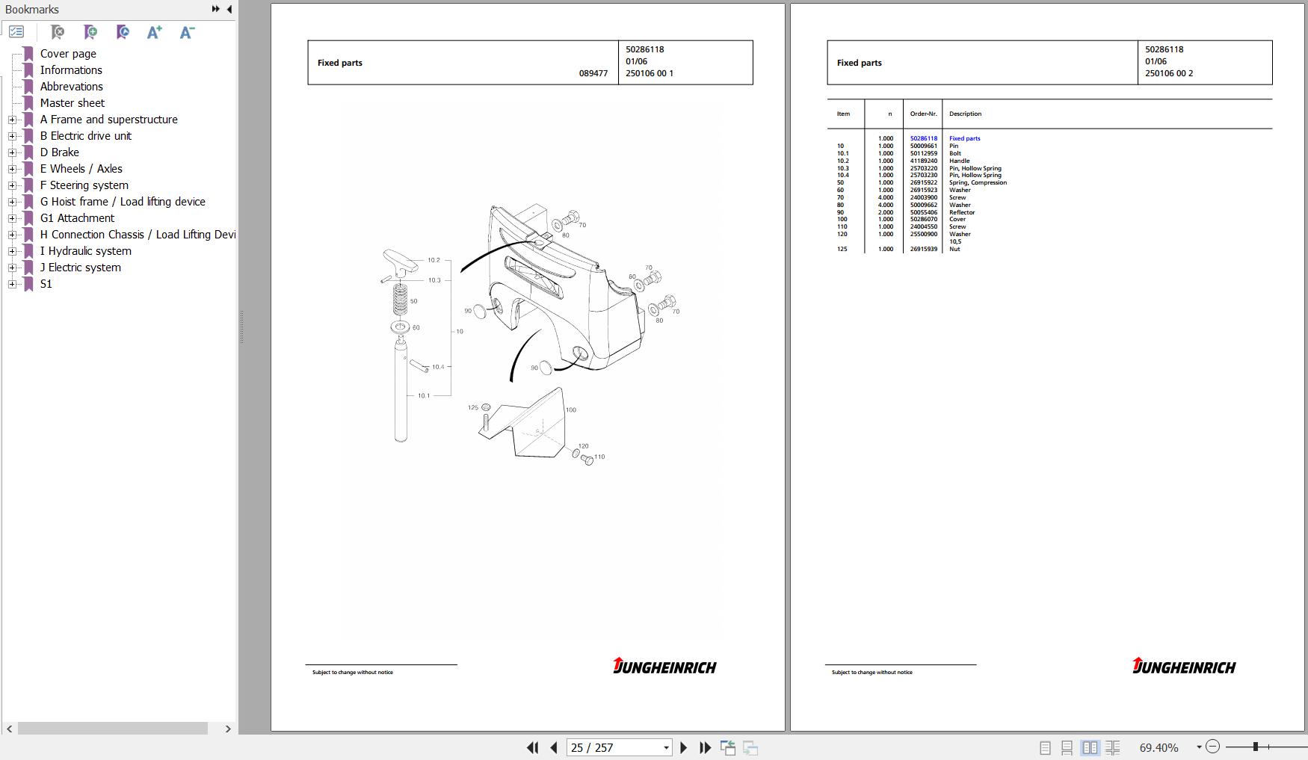Open the bookmark options menu icon

(x=16, y=32)
